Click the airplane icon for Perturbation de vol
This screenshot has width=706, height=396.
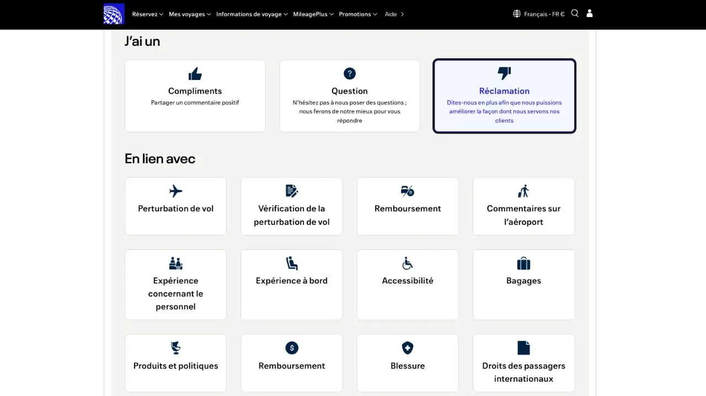[x=175, y=191]
